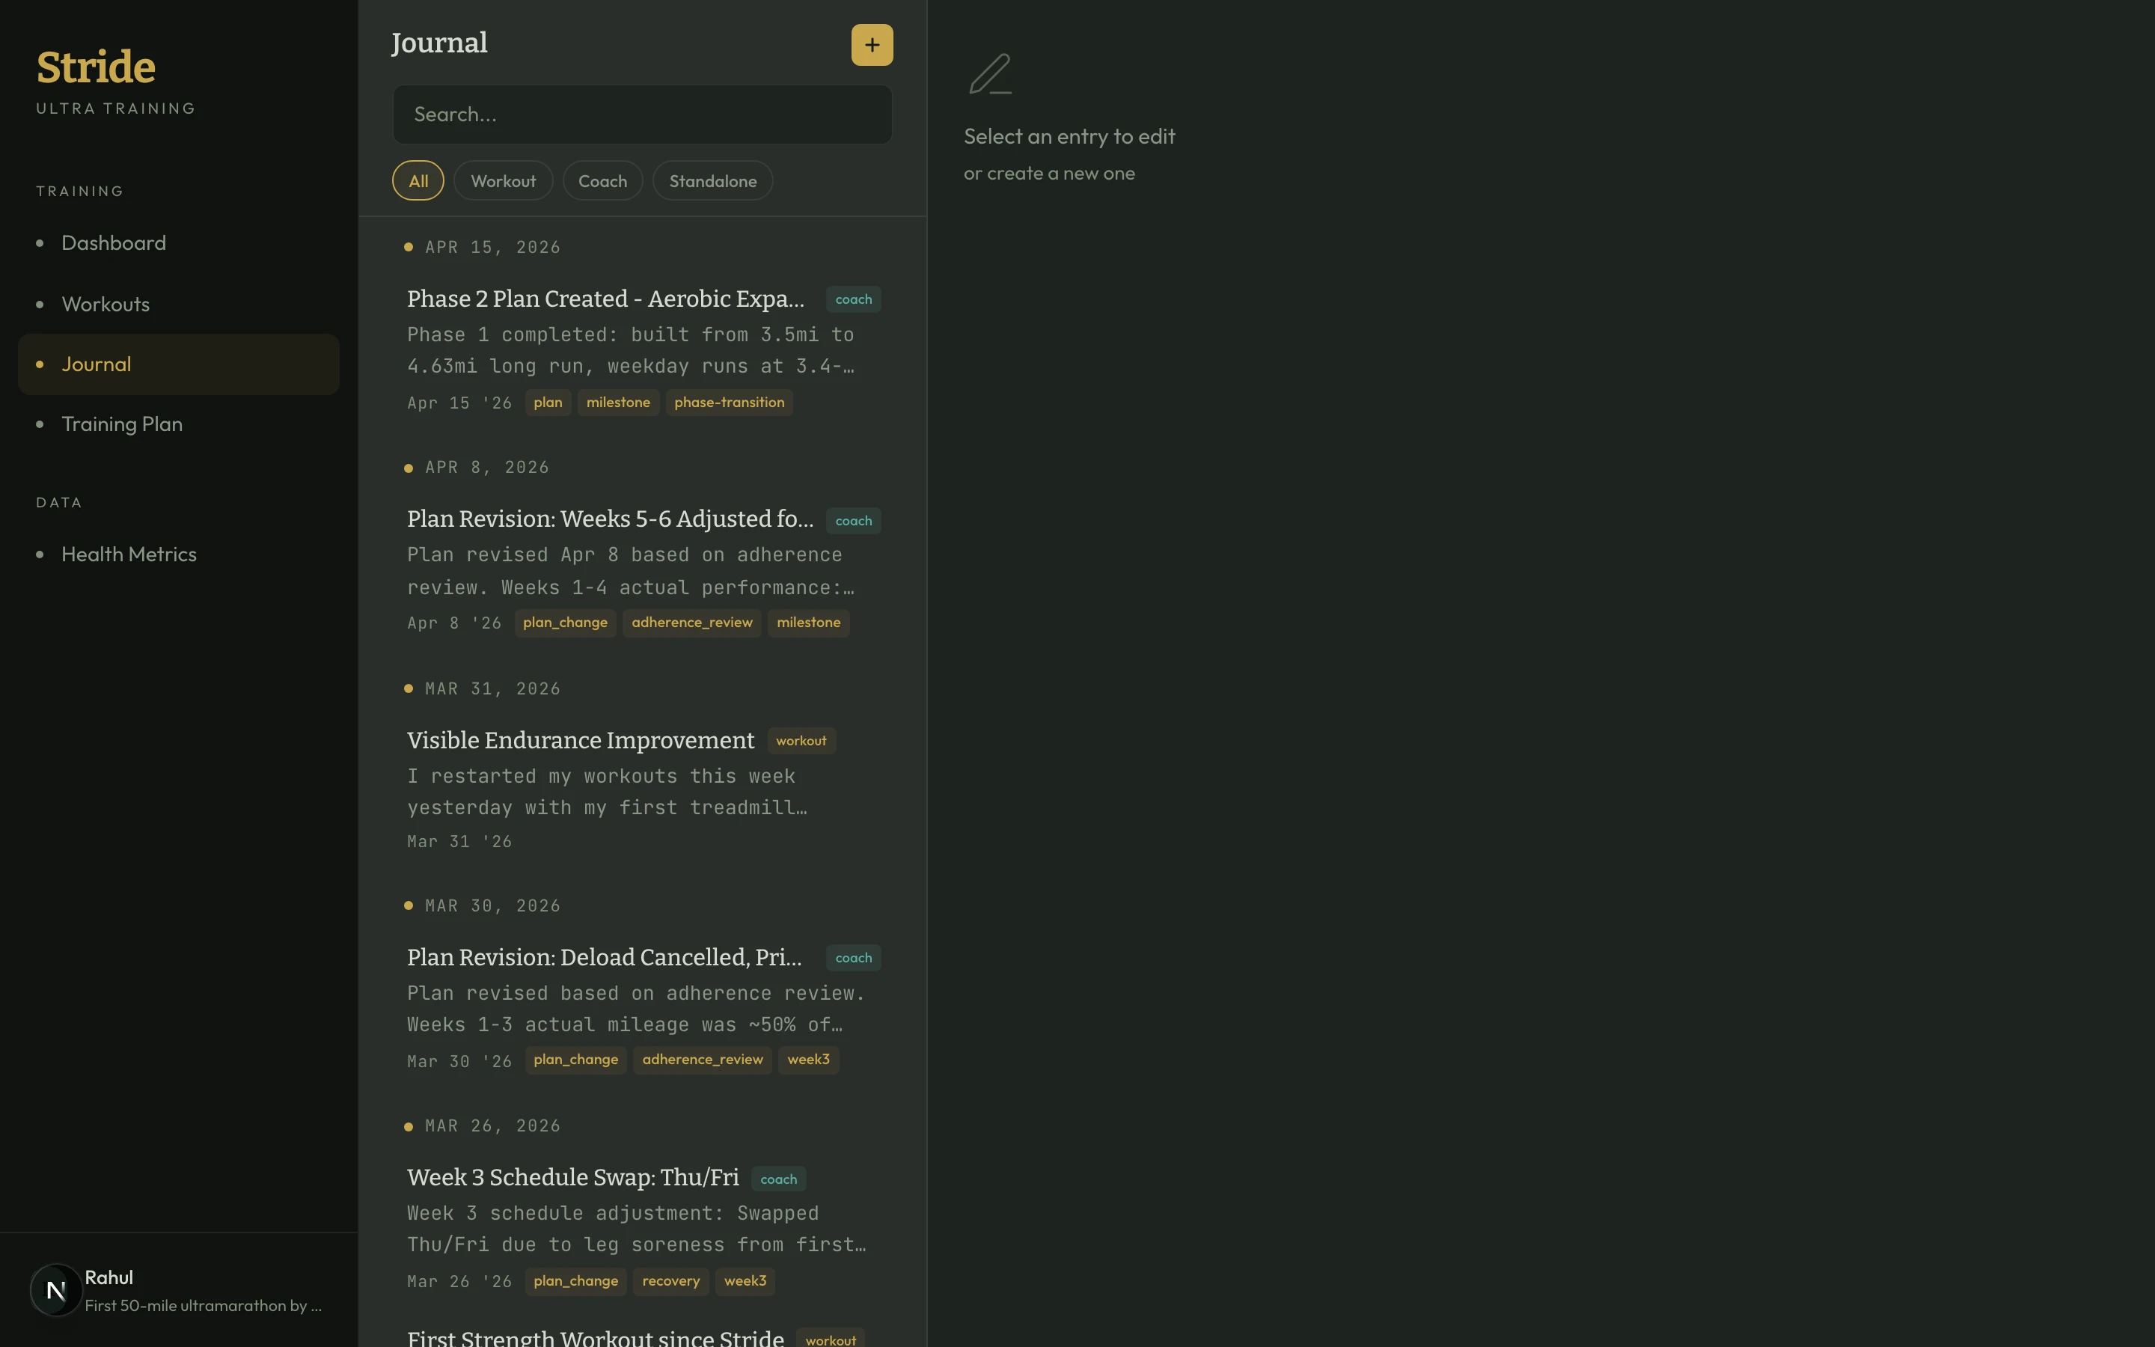Click plan_change tag on Apr 8 entry

(566, 623)
